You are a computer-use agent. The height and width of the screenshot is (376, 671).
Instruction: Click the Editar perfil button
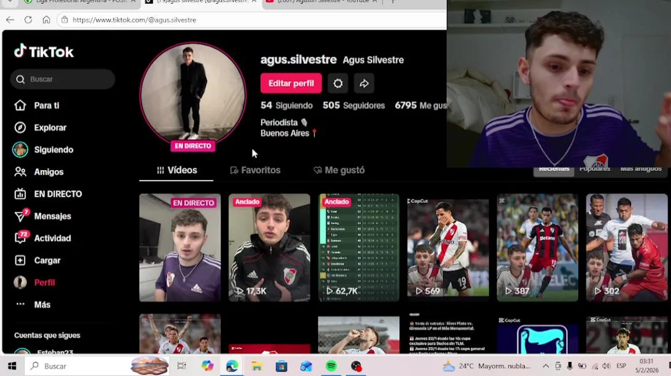pos(291,83)
